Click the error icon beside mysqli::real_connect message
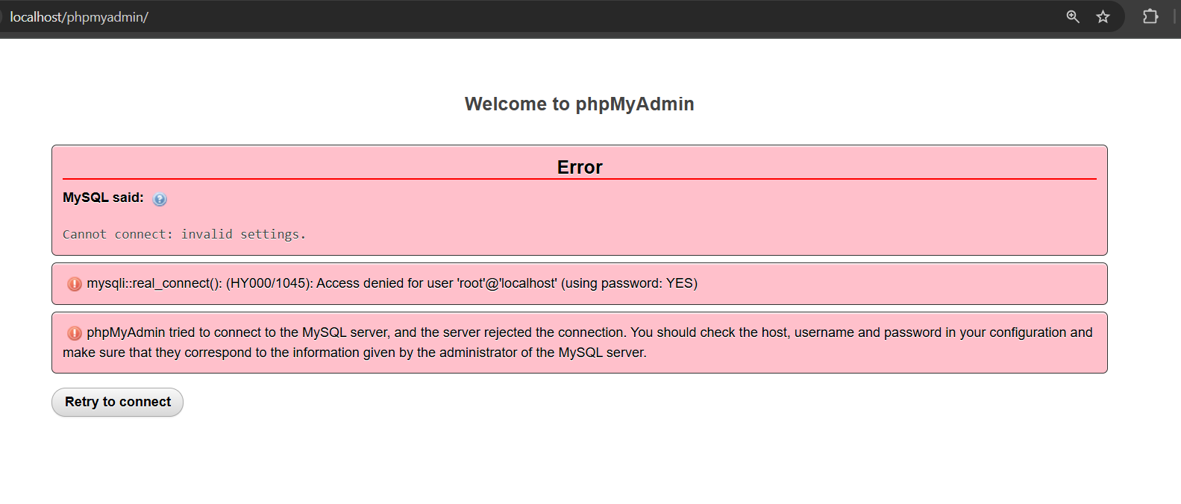1181x504 pixels. 75,284
